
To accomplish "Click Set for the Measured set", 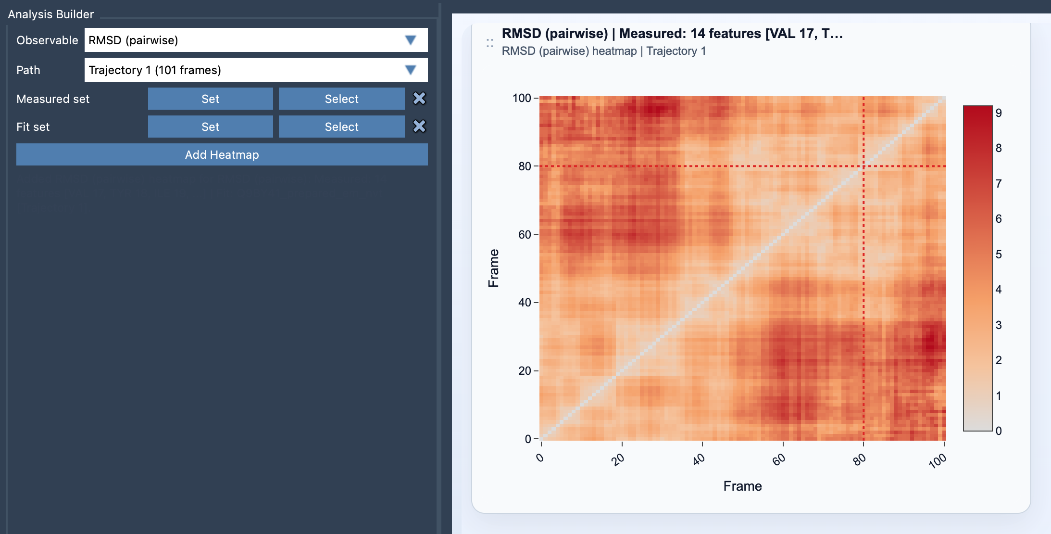I will point(210,99).
